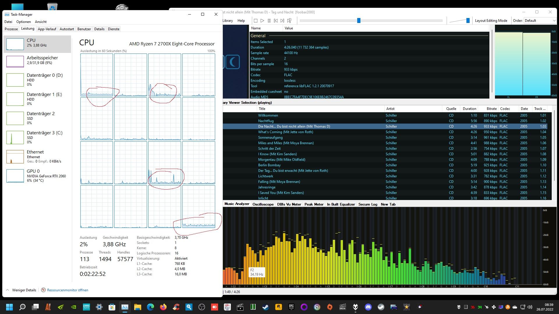
Task: Open Microsoft Store from the taskbar
Action: click(112, 307)
